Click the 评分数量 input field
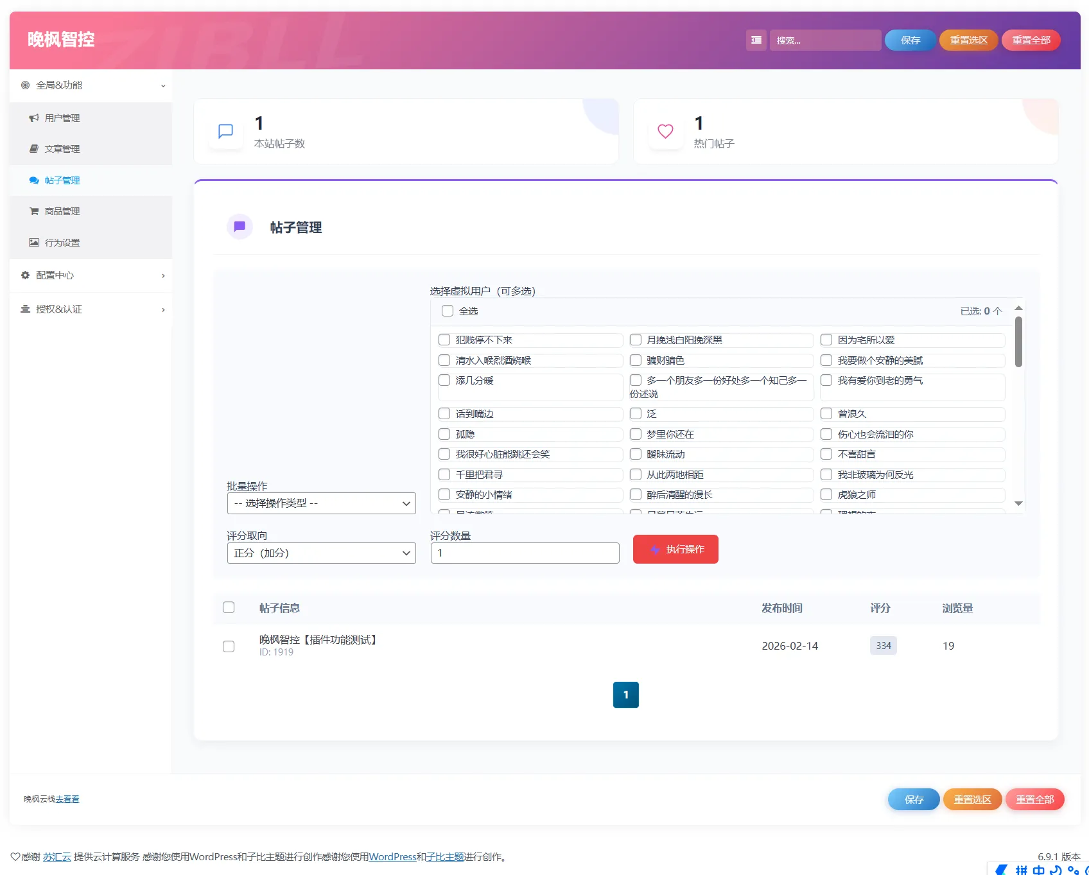 pos(525,553)
